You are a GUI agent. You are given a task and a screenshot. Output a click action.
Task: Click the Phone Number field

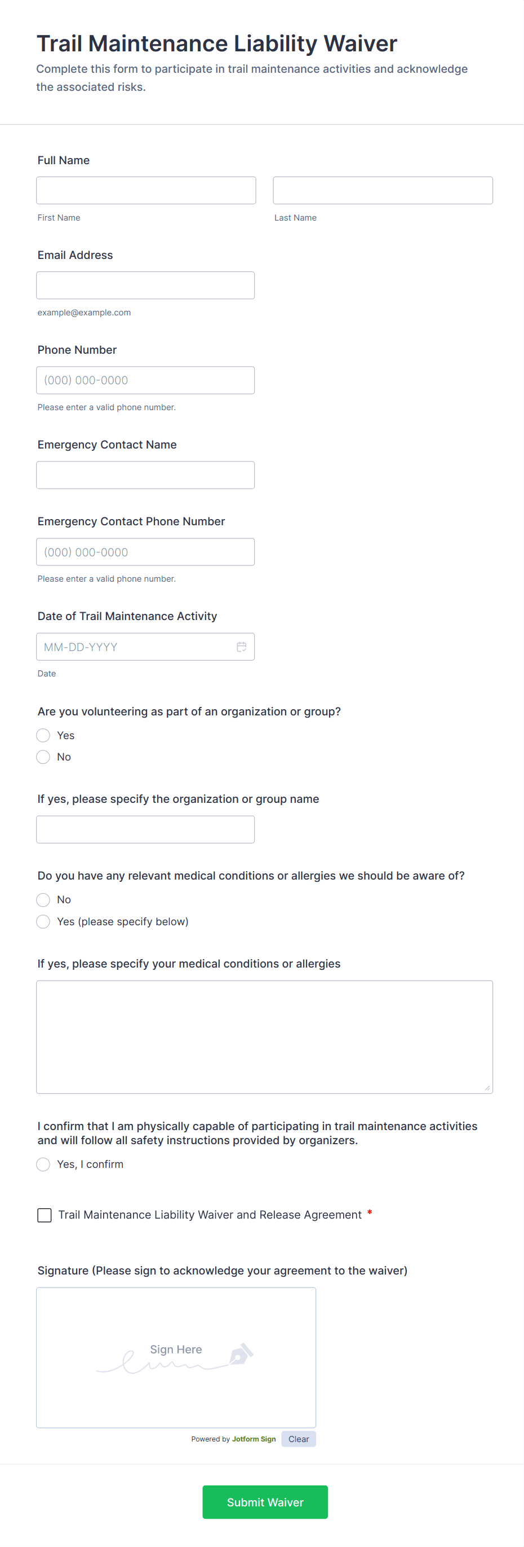145,380
